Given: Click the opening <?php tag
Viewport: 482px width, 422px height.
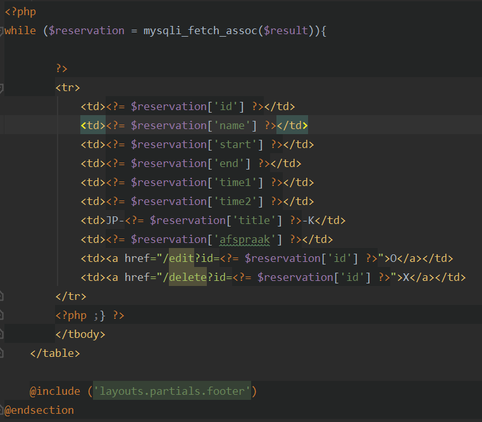Looking at the screenshot, I should [x=20, y=12].
